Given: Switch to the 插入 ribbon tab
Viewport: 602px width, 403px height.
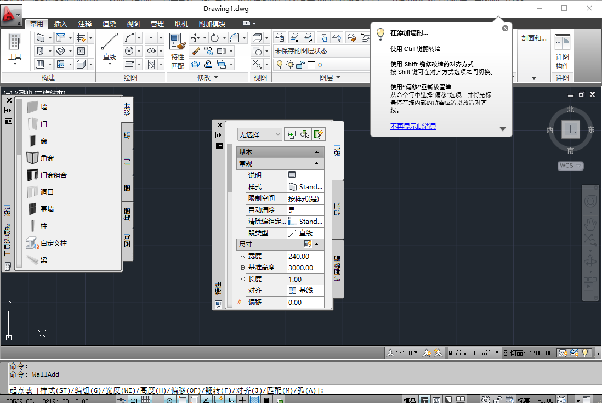Looking at the screenshot, I should tap(60, 24).
